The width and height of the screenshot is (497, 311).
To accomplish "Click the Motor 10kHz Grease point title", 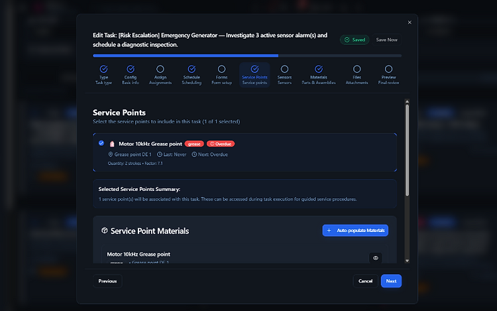I will 150,144.
